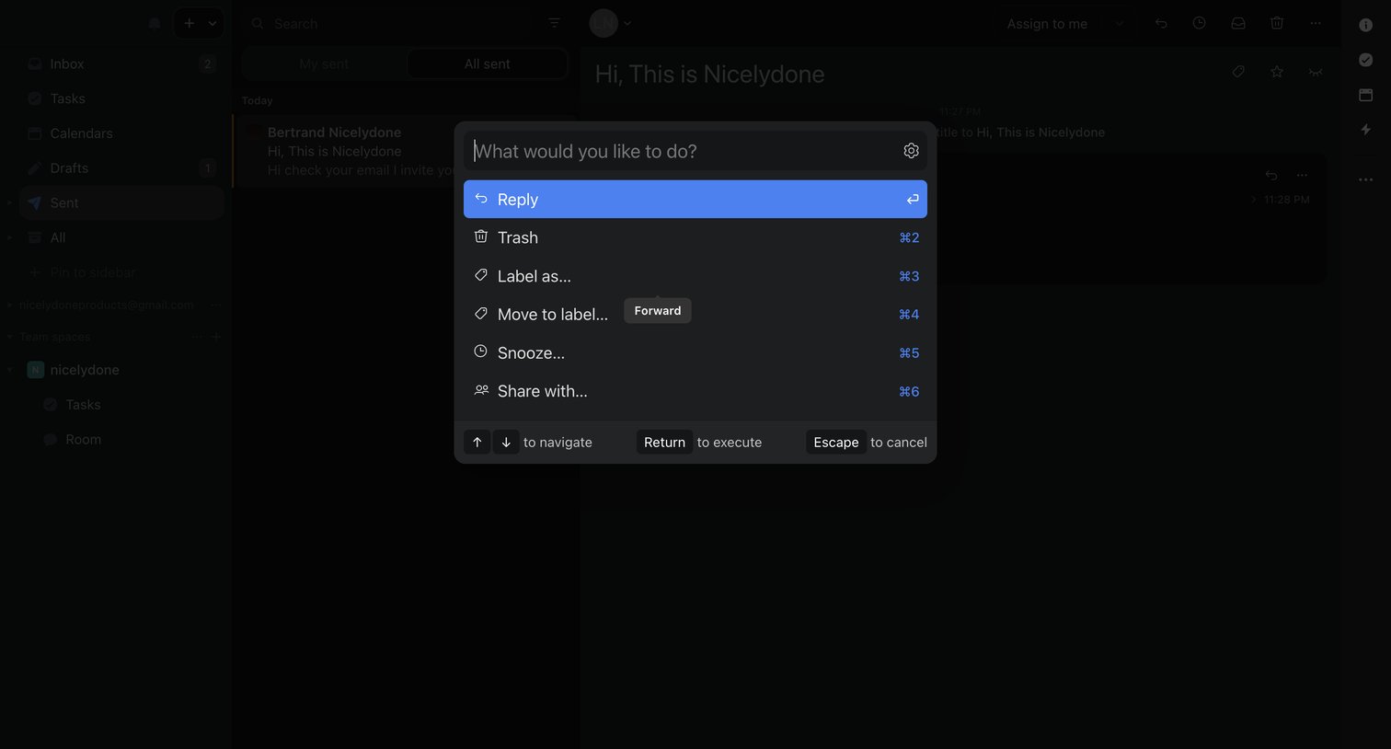
Task: Open the message list filter icon
Action: 554,23
